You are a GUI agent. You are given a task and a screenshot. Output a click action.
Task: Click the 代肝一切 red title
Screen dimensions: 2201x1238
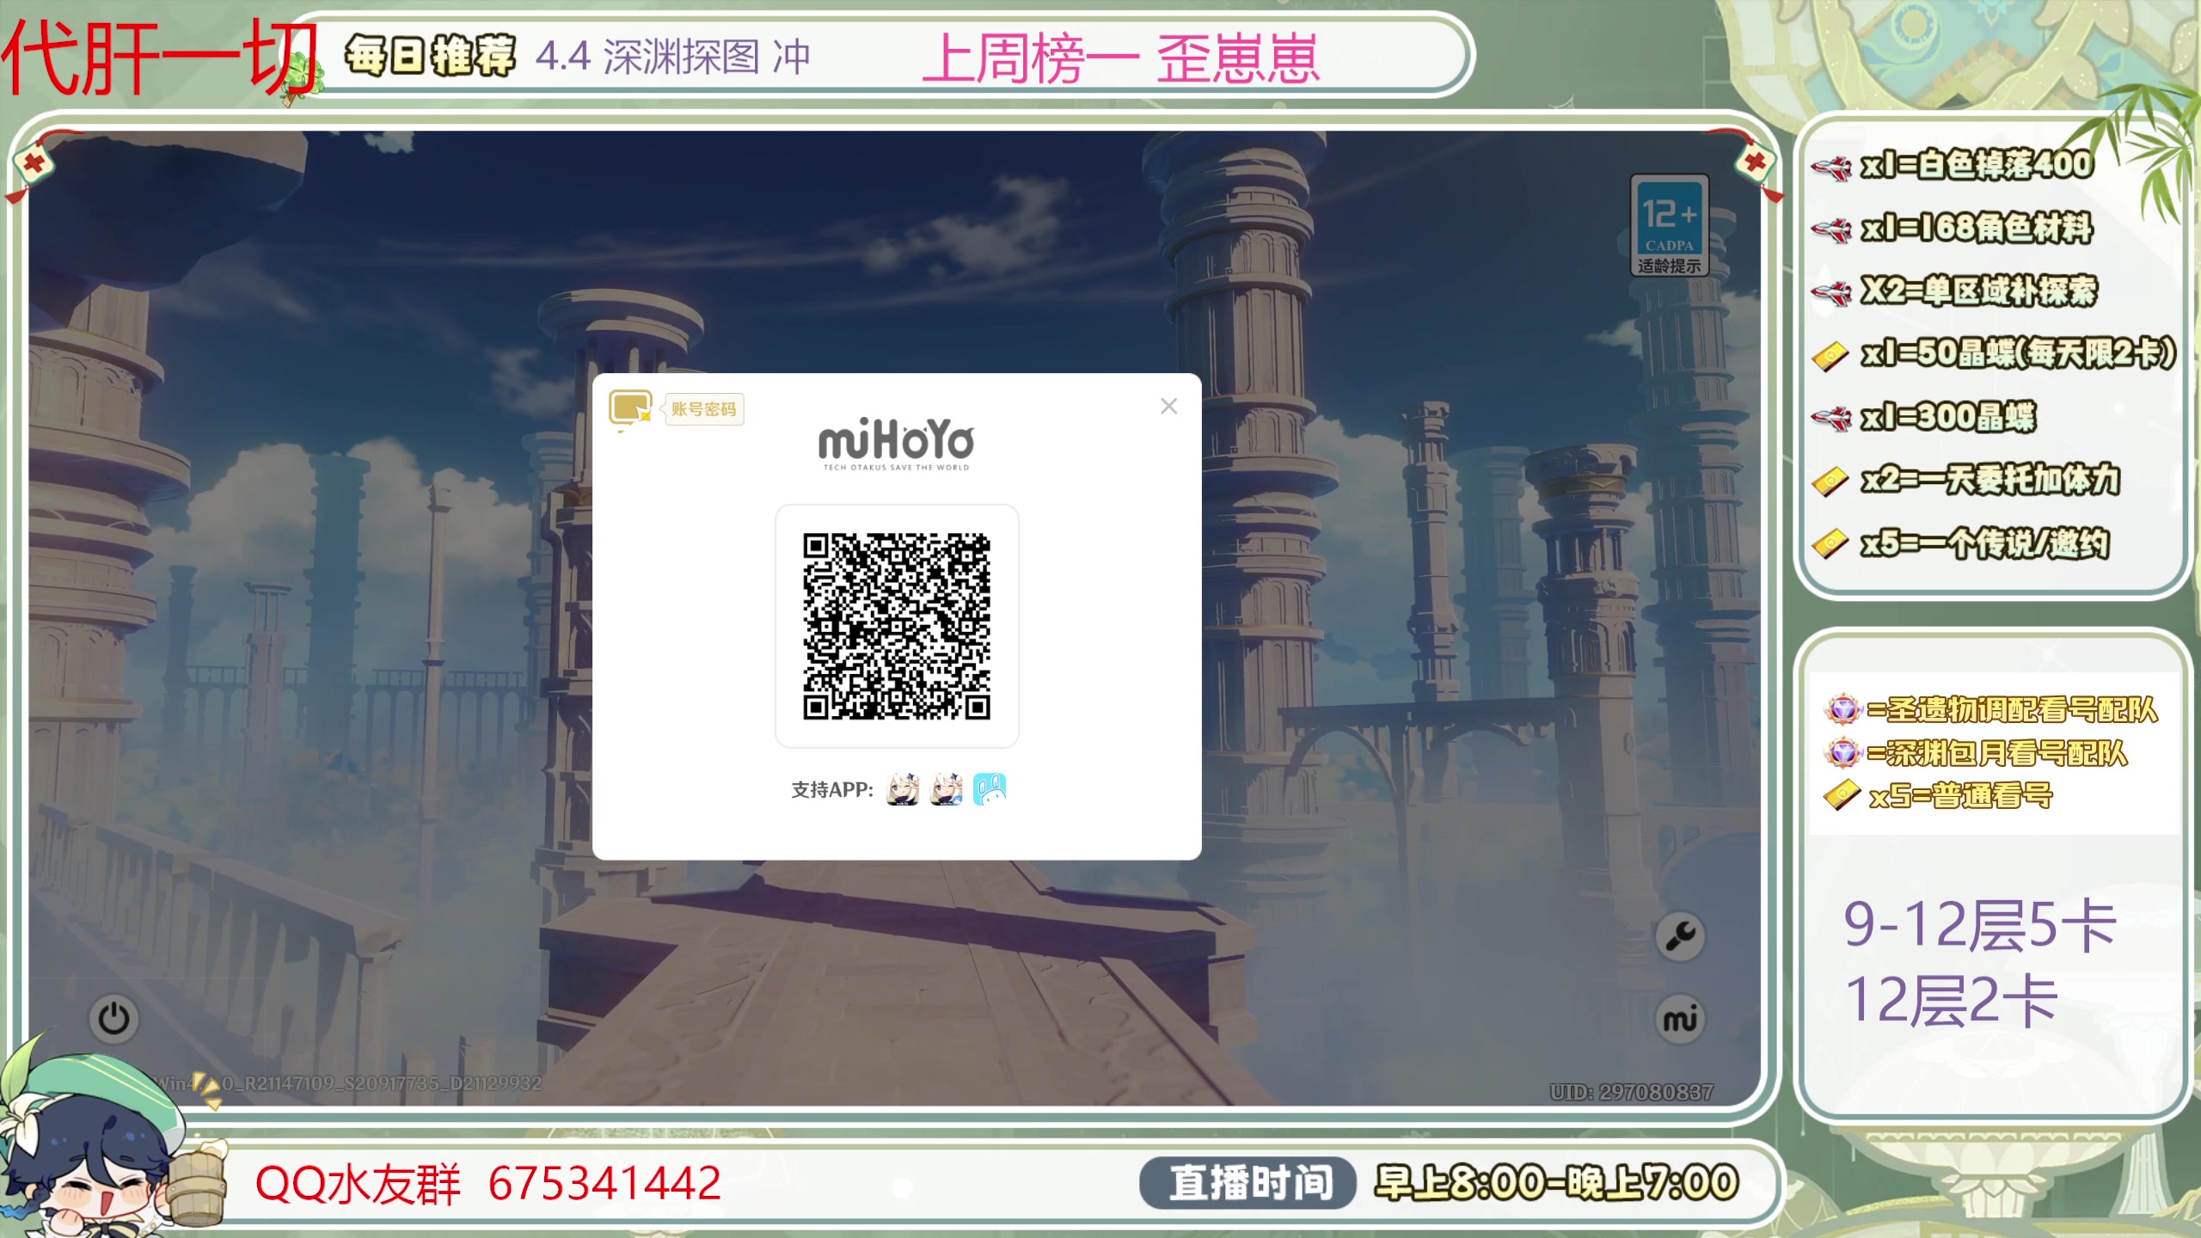click(160, 57)
